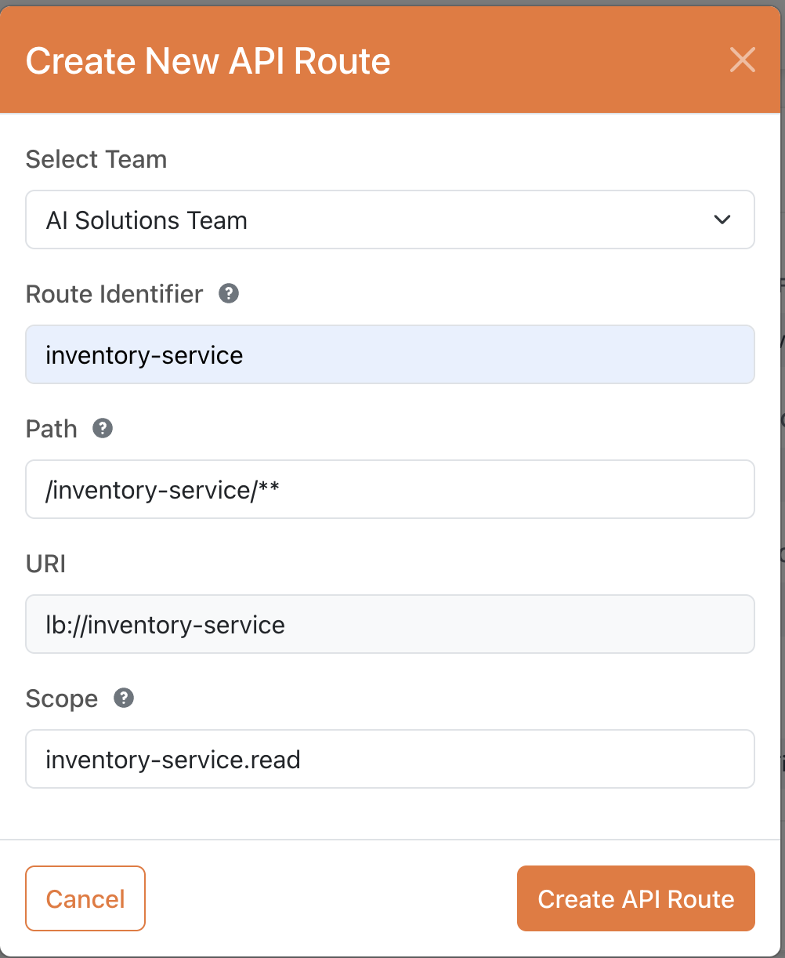This screenshot has height=958, width=785.
Task: Cancel creating the API route
Action: point(85,898)
